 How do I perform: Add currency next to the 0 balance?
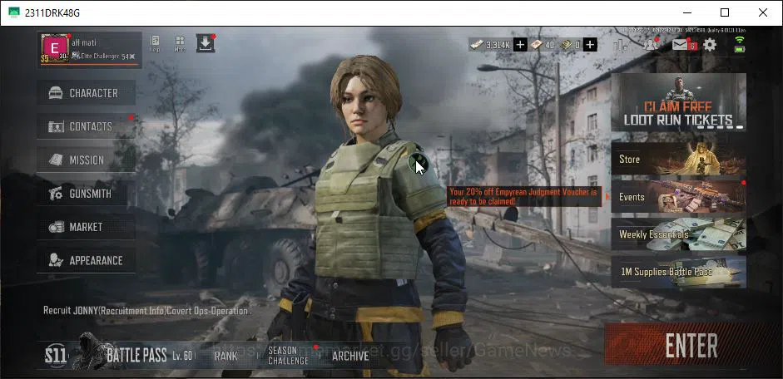(x=590, y=45)
